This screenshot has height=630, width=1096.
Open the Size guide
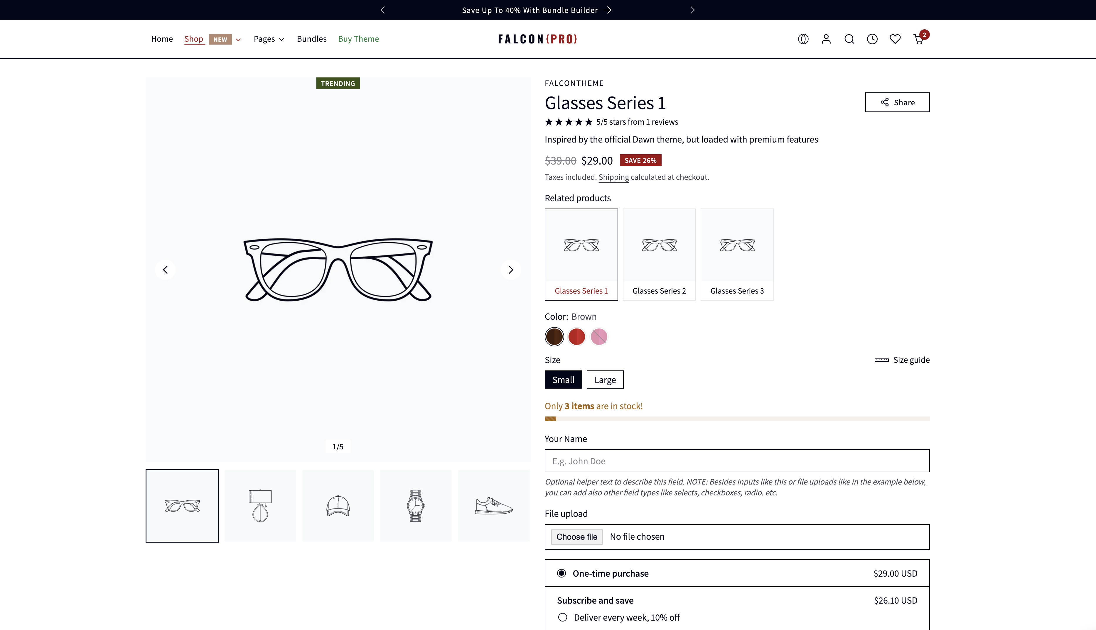pos(902,360)
